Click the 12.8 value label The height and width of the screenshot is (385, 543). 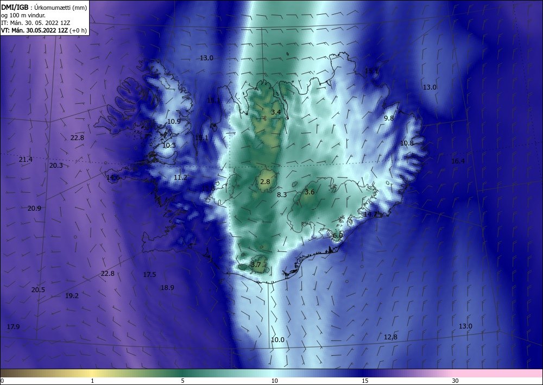point(390,337)
